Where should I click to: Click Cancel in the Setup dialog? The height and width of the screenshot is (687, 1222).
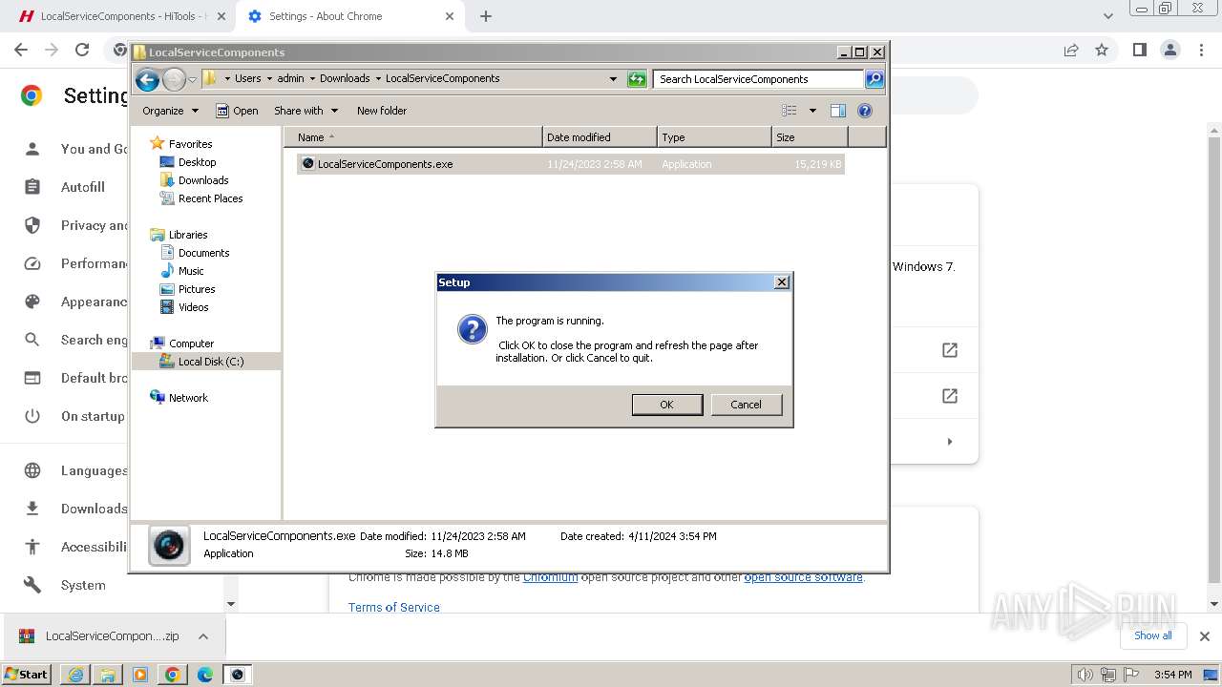tap(746, 405)
